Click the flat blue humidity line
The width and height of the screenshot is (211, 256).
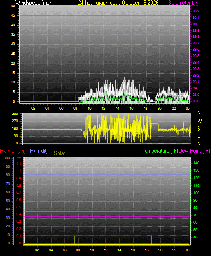(x=107, y=174)
